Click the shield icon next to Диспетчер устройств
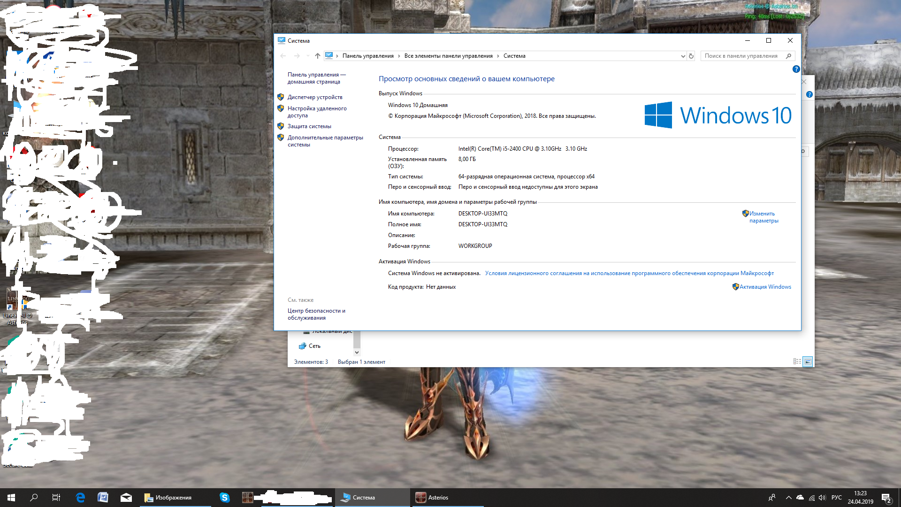 (x=281, y=97)
